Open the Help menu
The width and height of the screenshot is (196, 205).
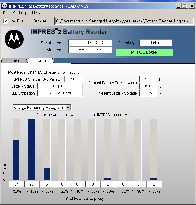pyautogui.click(x=36, y=13)
